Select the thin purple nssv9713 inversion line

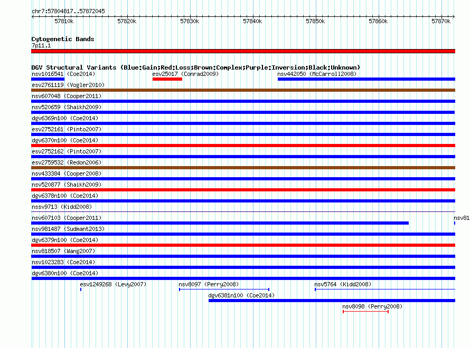coord(243,212)
